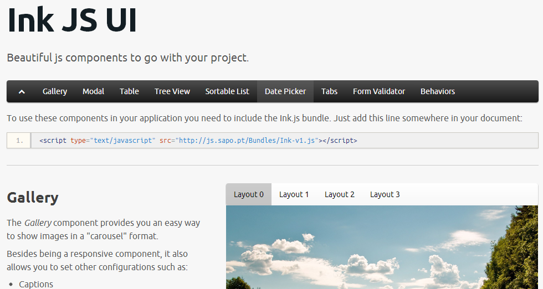Image resolution: width=543 pixels, height=289 pixels.
Task: Click the gallery sky image
Action: click(x=382, y=247)
